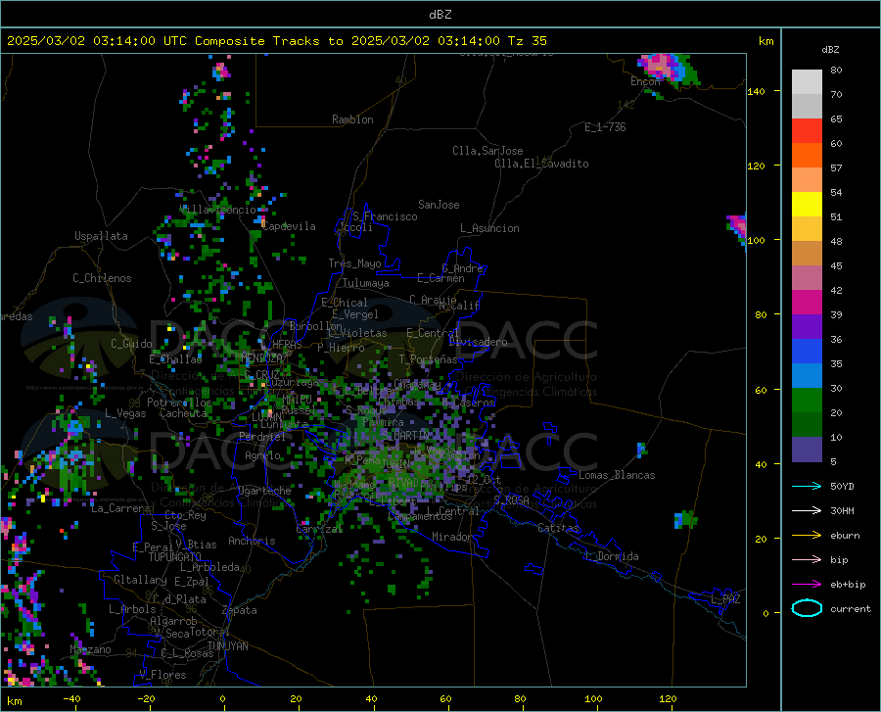Click the MENDOZA city label
This screenshot has width=881, height=712.
click(x=261, y=357)
